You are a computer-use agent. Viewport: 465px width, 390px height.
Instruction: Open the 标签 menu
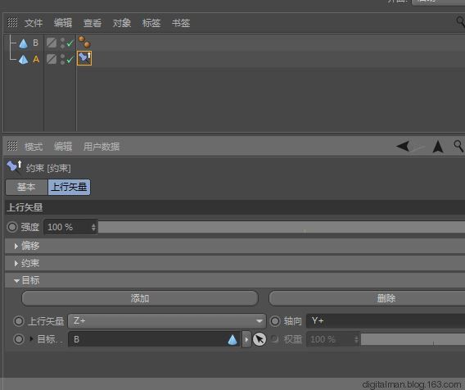151,23
